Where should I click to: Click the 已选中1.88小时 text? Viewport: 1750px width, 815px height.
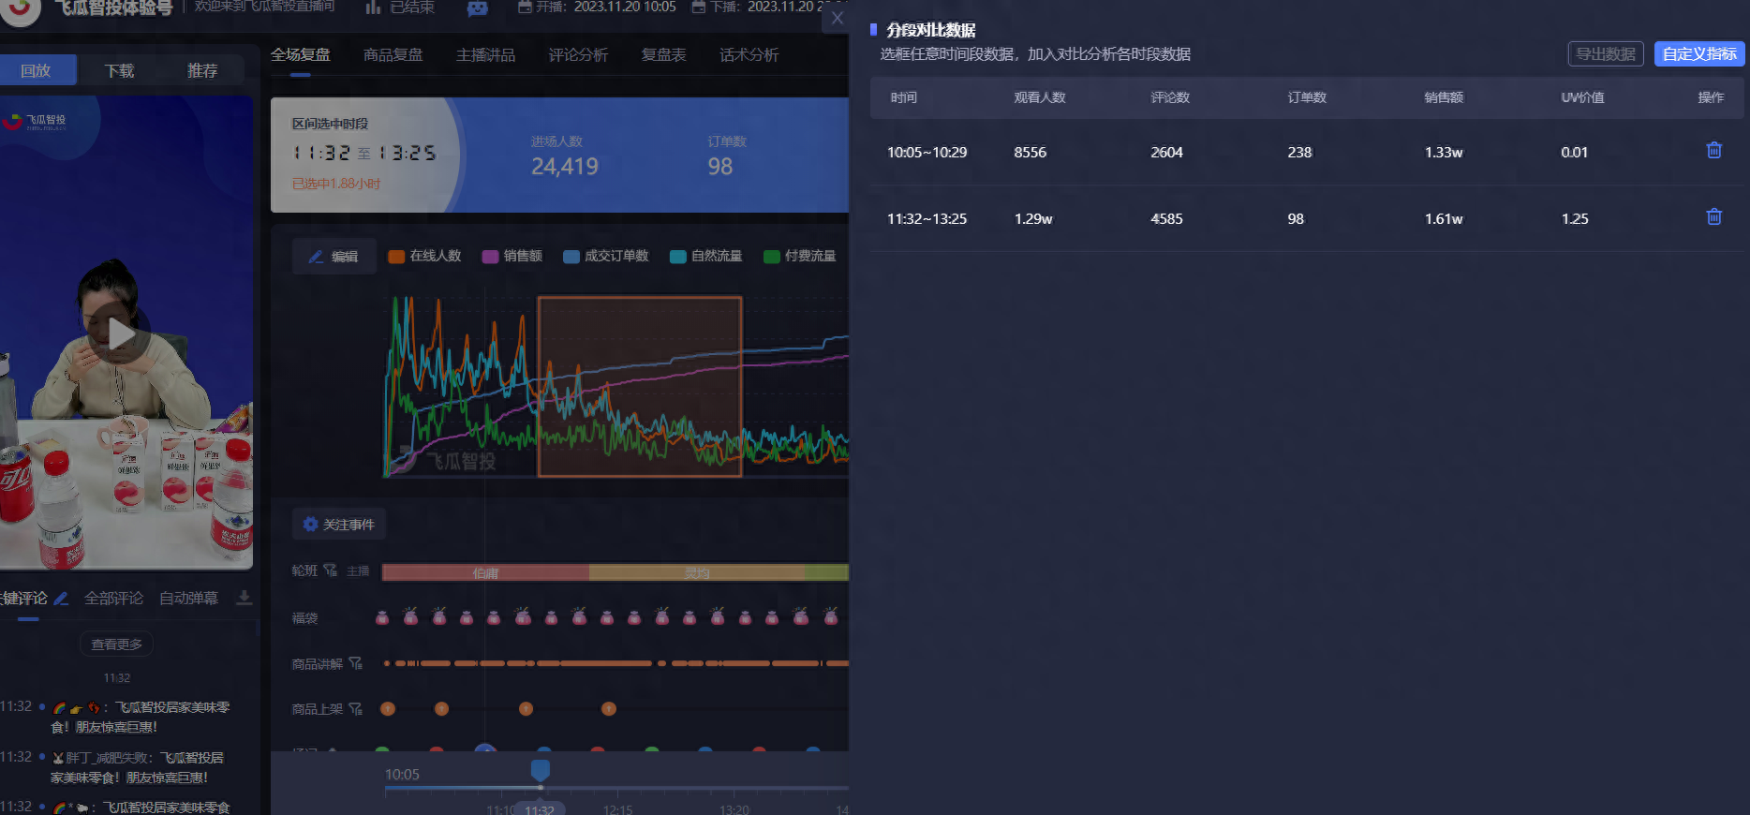[x=336, y=184]
